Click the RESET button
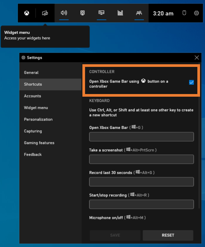Image resolution: width=205 pixels, height=247 pixels. (168, 235)
